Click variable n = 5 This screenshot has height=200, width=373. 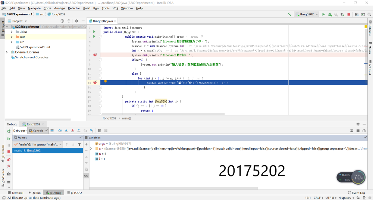click(x=101, y=154)
